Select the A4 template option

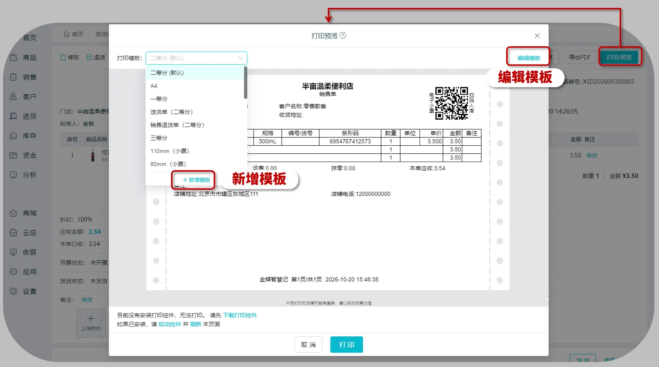tap(195, 86)
